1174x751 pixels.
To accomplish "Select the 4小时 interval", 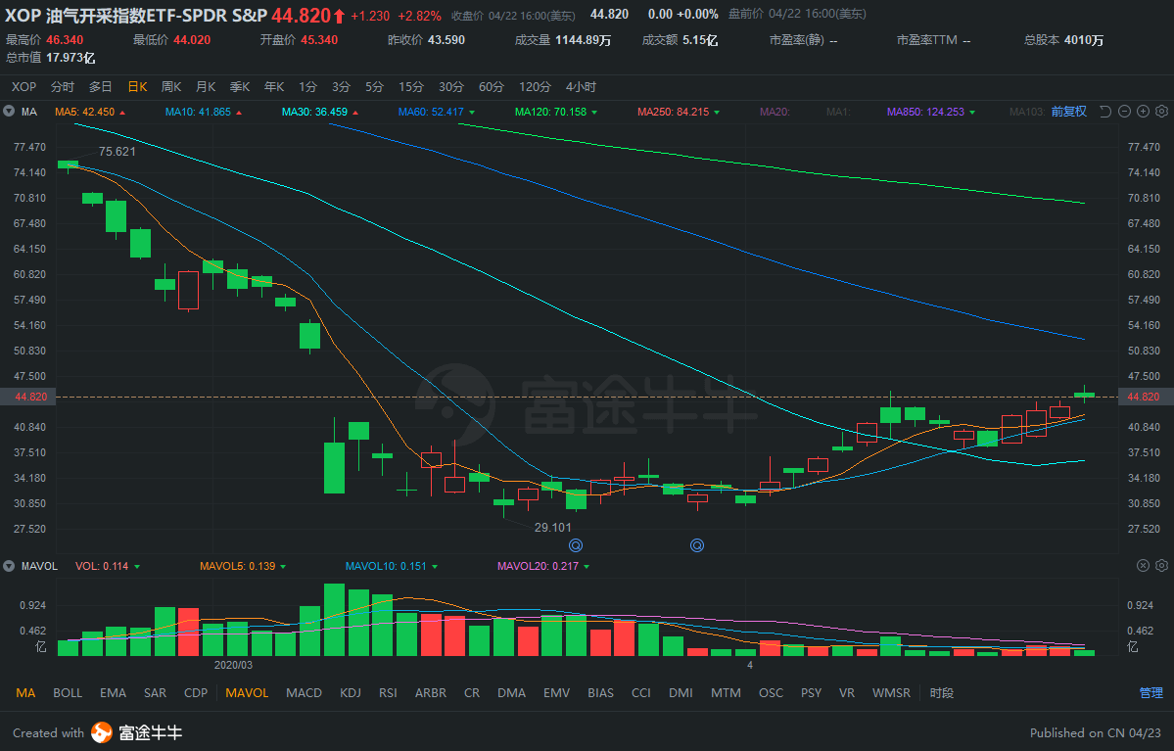I will (581, 87).
